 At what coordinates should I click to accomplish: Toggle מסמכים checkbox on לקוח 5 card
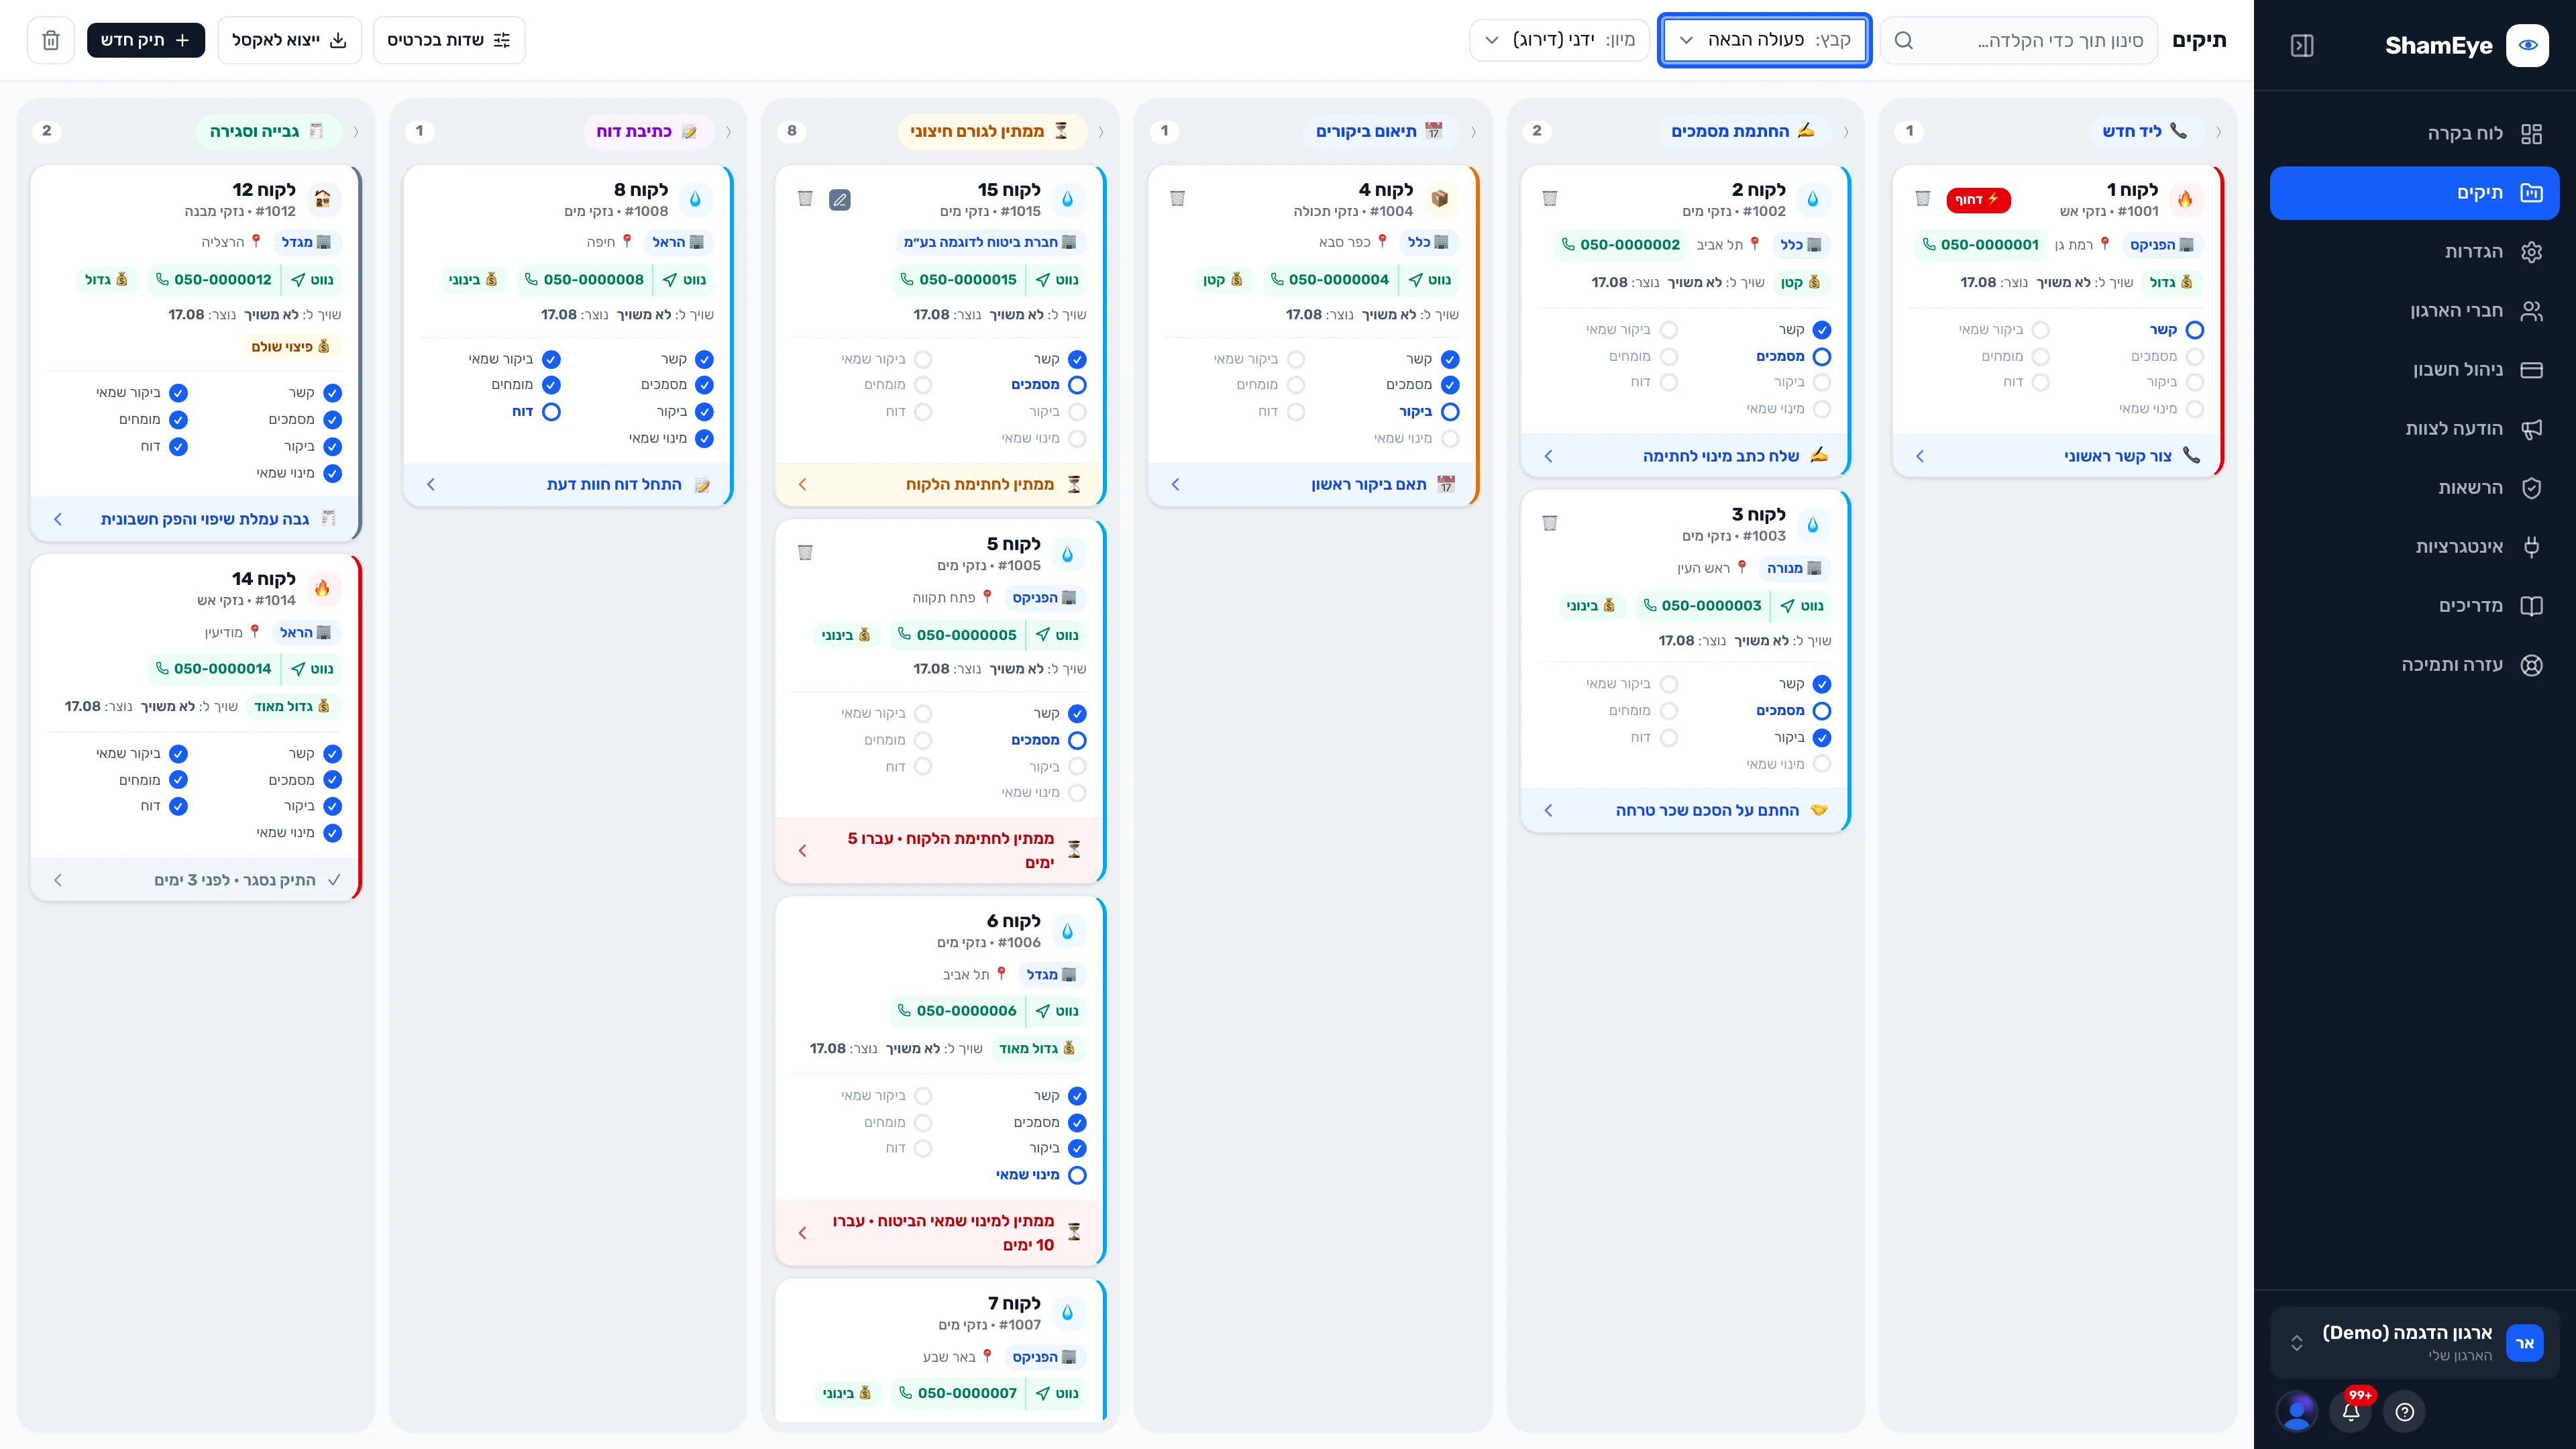[x=1077, y=741]
